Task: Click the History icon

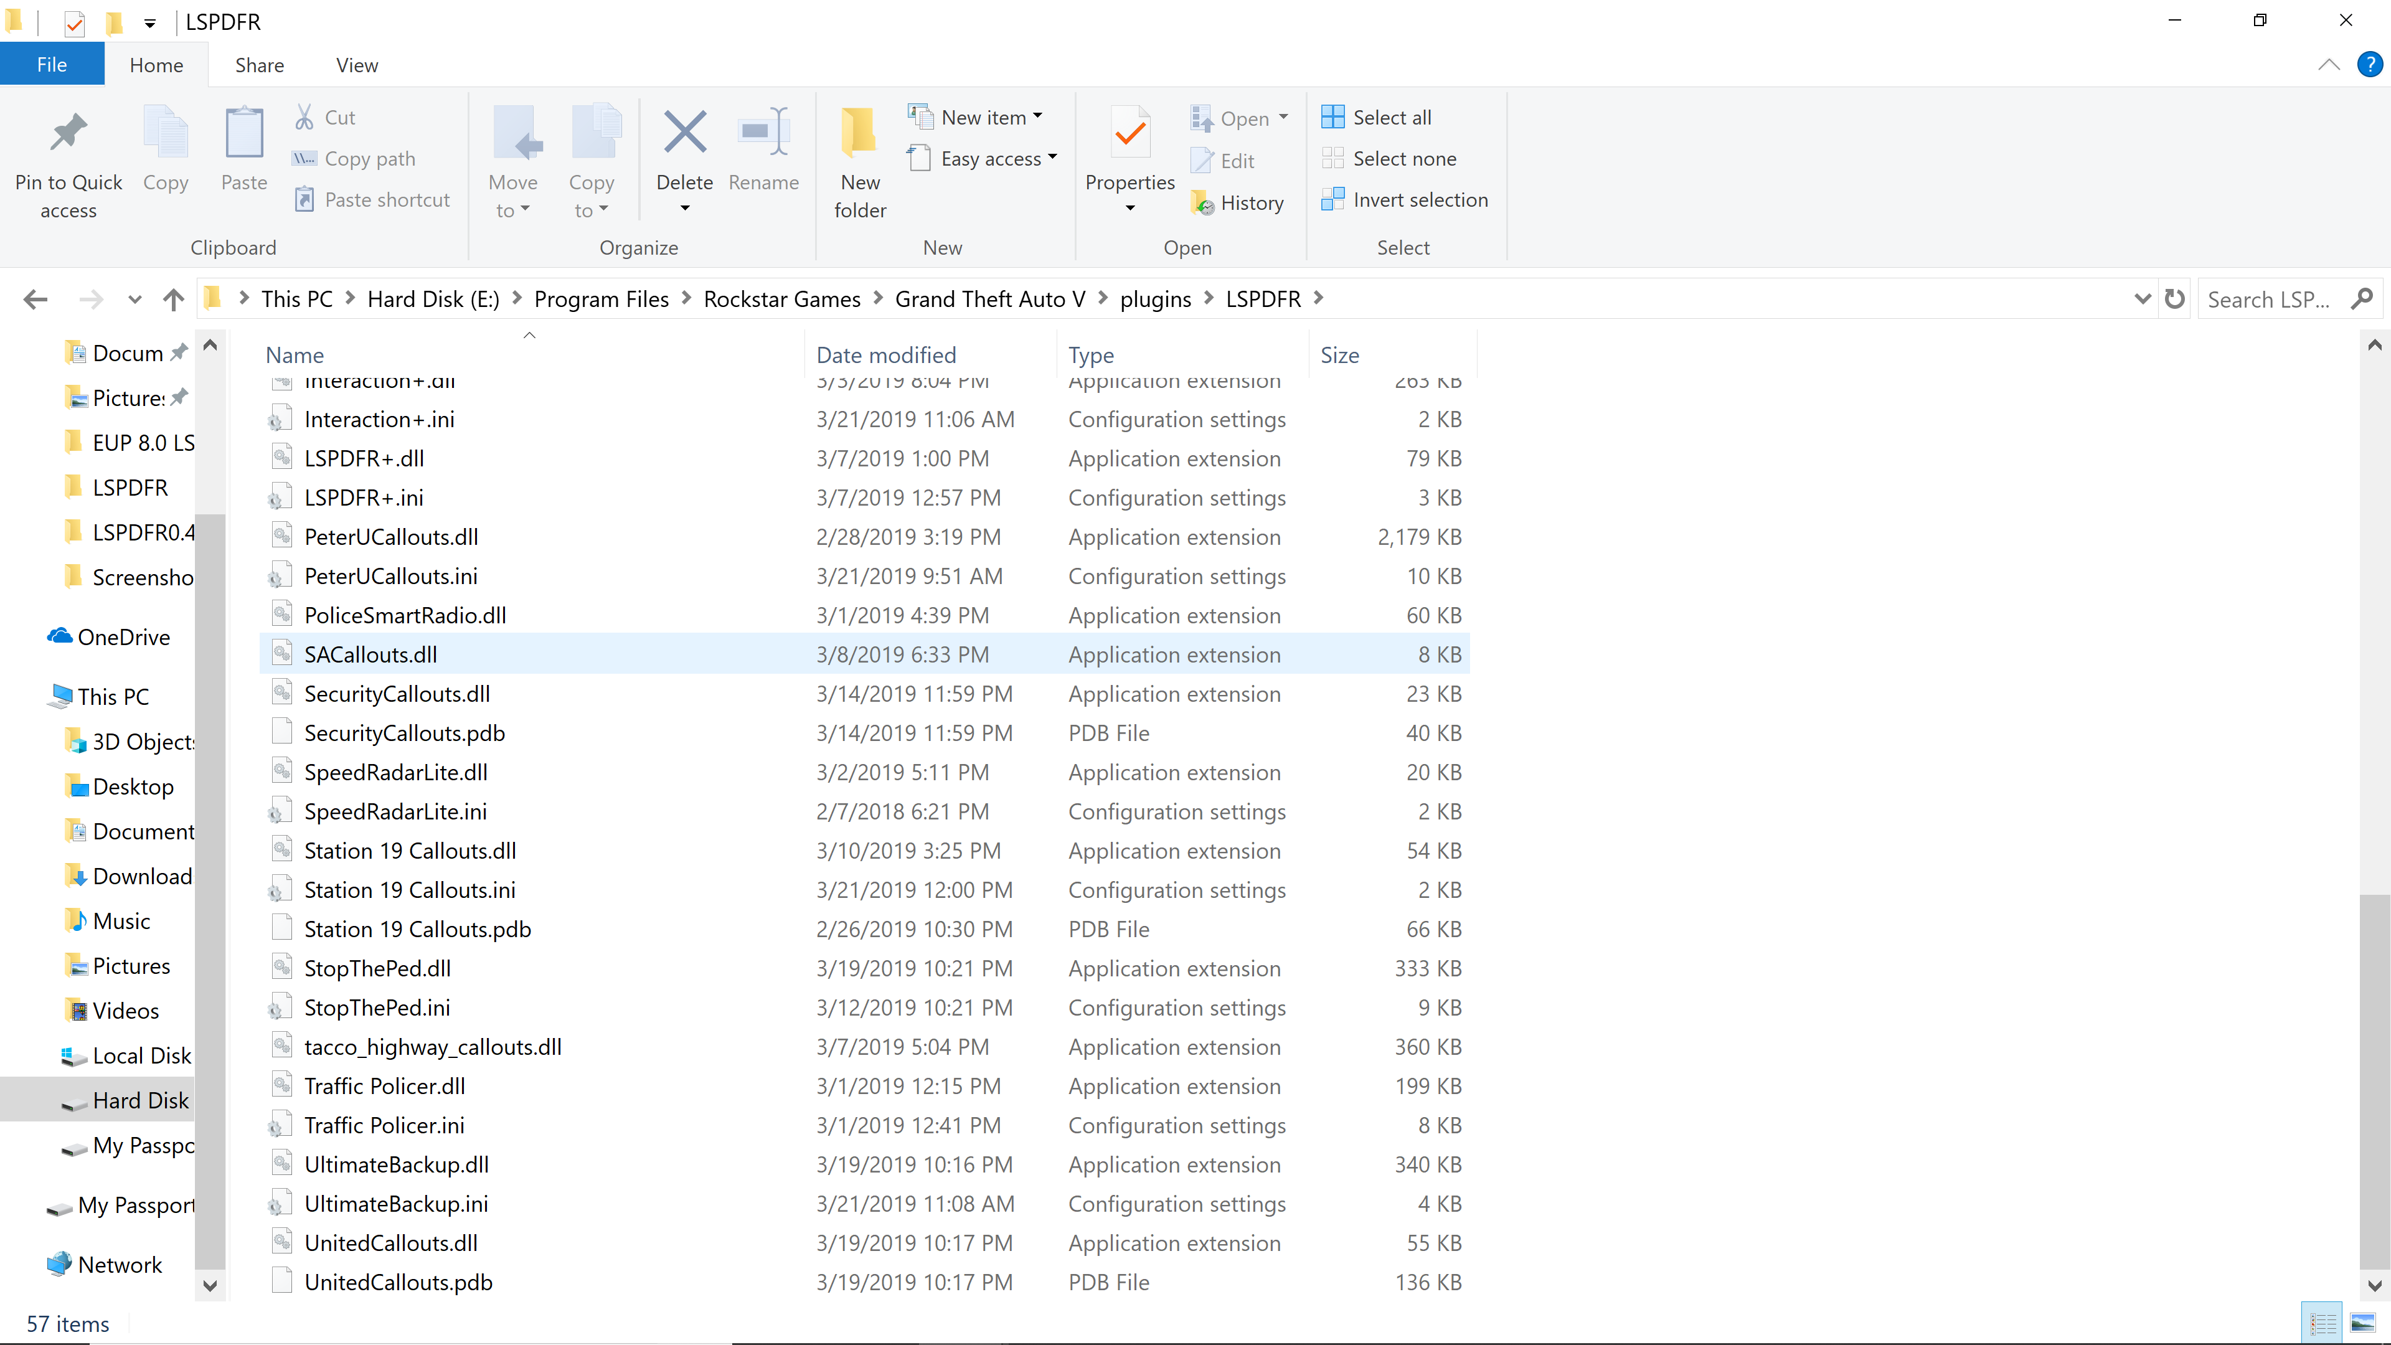Action: [1203, 202]
